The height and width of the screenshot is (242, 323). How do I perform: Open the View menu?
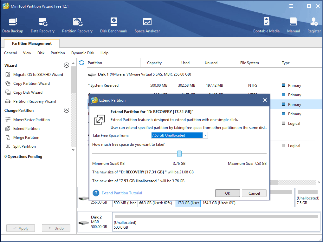(27, 53)
